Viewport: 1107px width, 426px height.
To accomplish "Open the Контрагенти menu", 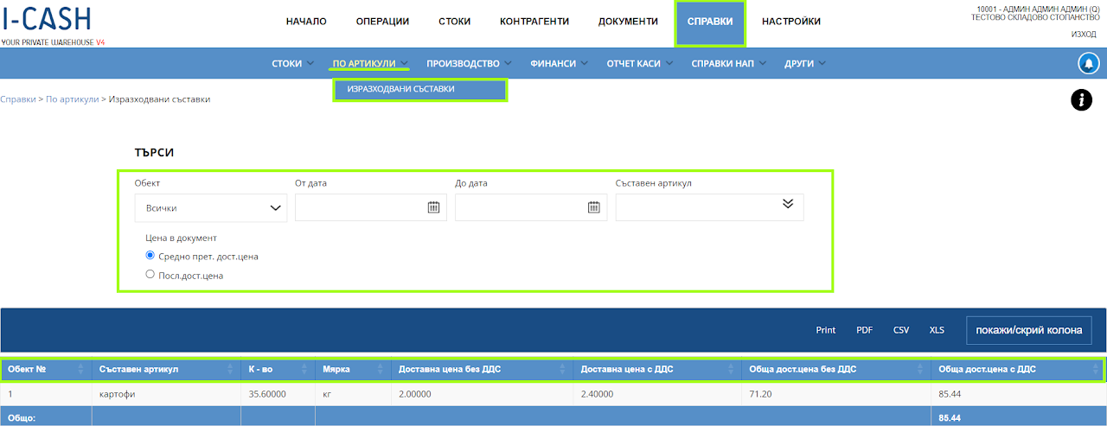I will (535, 22).
